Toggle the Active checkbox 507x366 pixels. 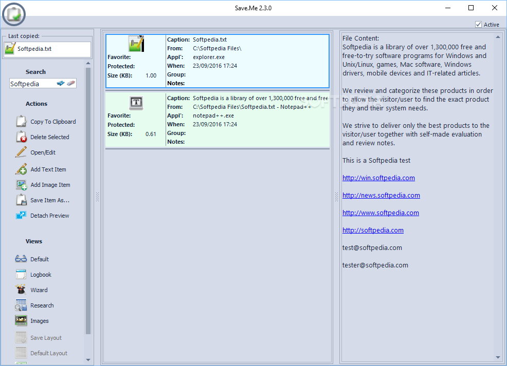click(479, 25)
